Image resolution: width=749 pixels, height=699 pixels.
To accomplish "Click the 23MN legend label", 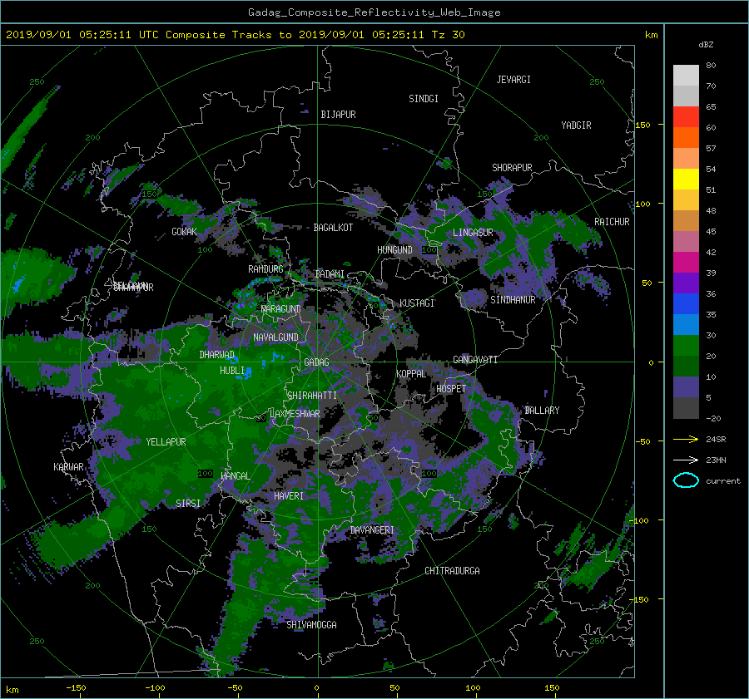I will pos(716,460).
